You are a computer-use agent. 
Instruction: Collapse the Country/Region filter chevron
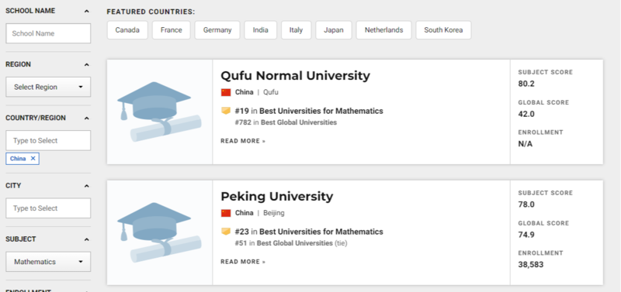[x=87, y=119]
